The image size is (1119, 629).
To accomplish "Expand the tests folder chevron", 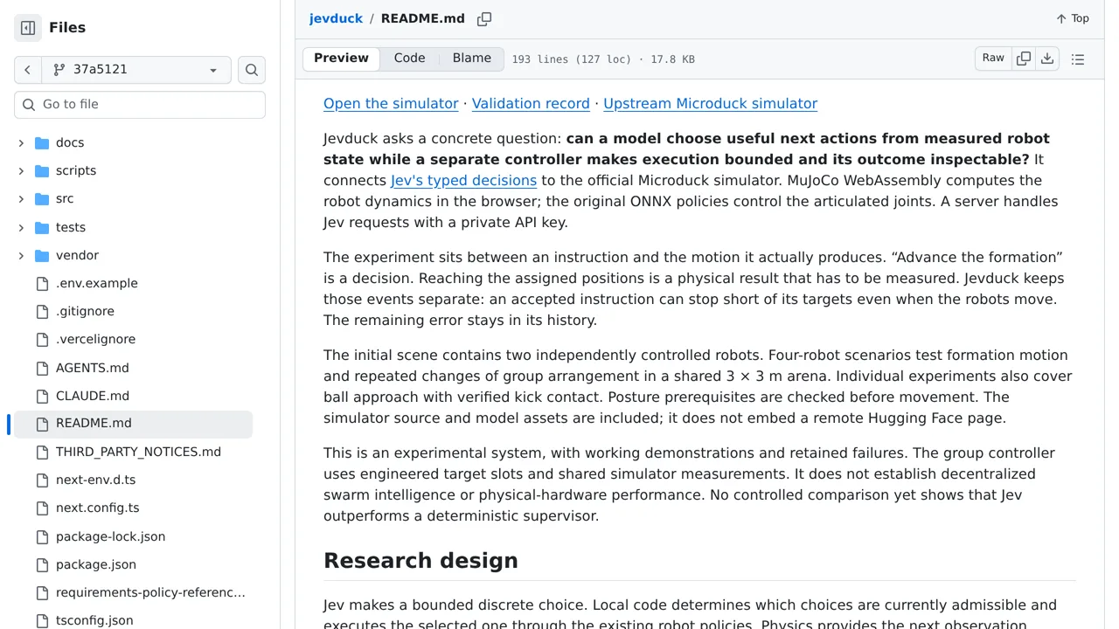I will (x=21, y=228).
